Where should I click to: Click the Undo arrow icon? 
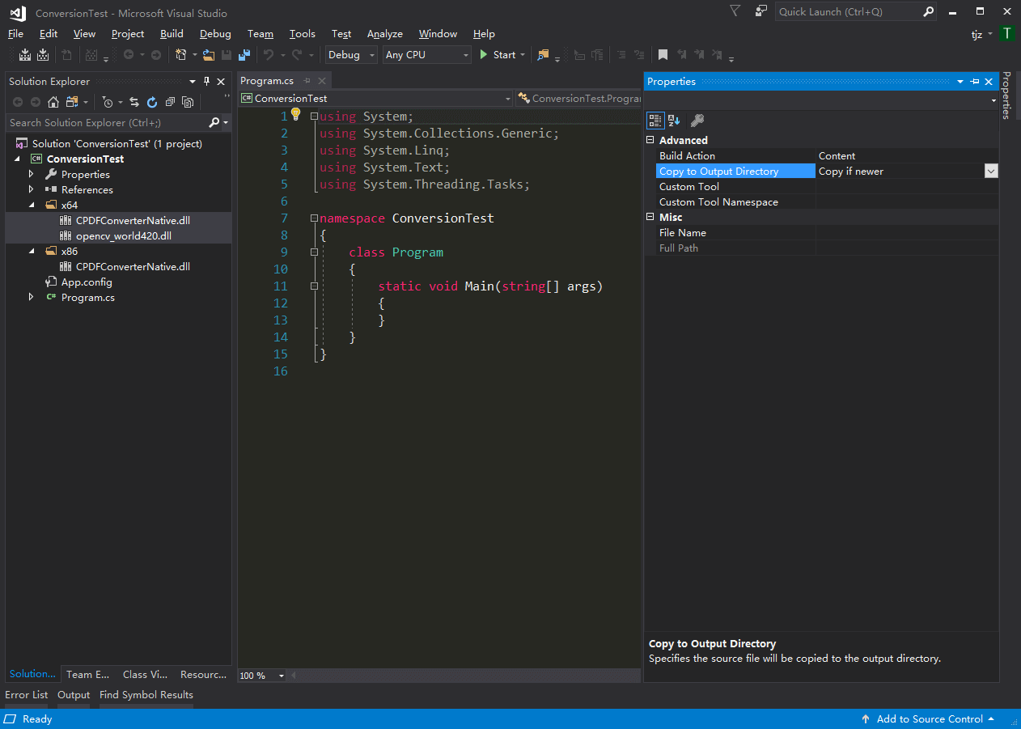269,55
